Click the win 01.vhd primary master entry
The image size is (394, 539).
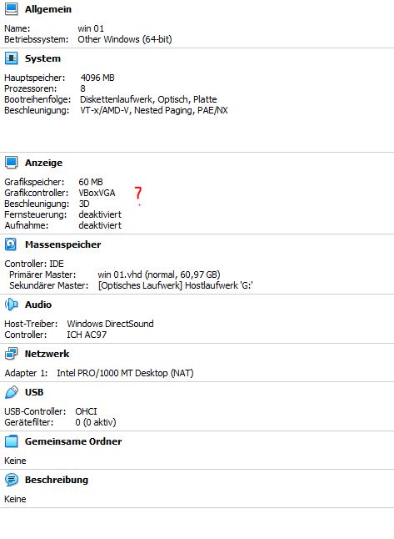(x=159, y=275)
